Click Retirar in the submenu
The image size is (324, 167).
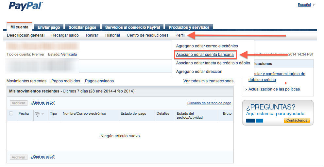coord(92,35)
